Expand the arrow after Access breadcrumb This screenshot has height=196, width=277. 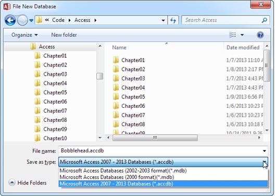[x=95, y=20]
